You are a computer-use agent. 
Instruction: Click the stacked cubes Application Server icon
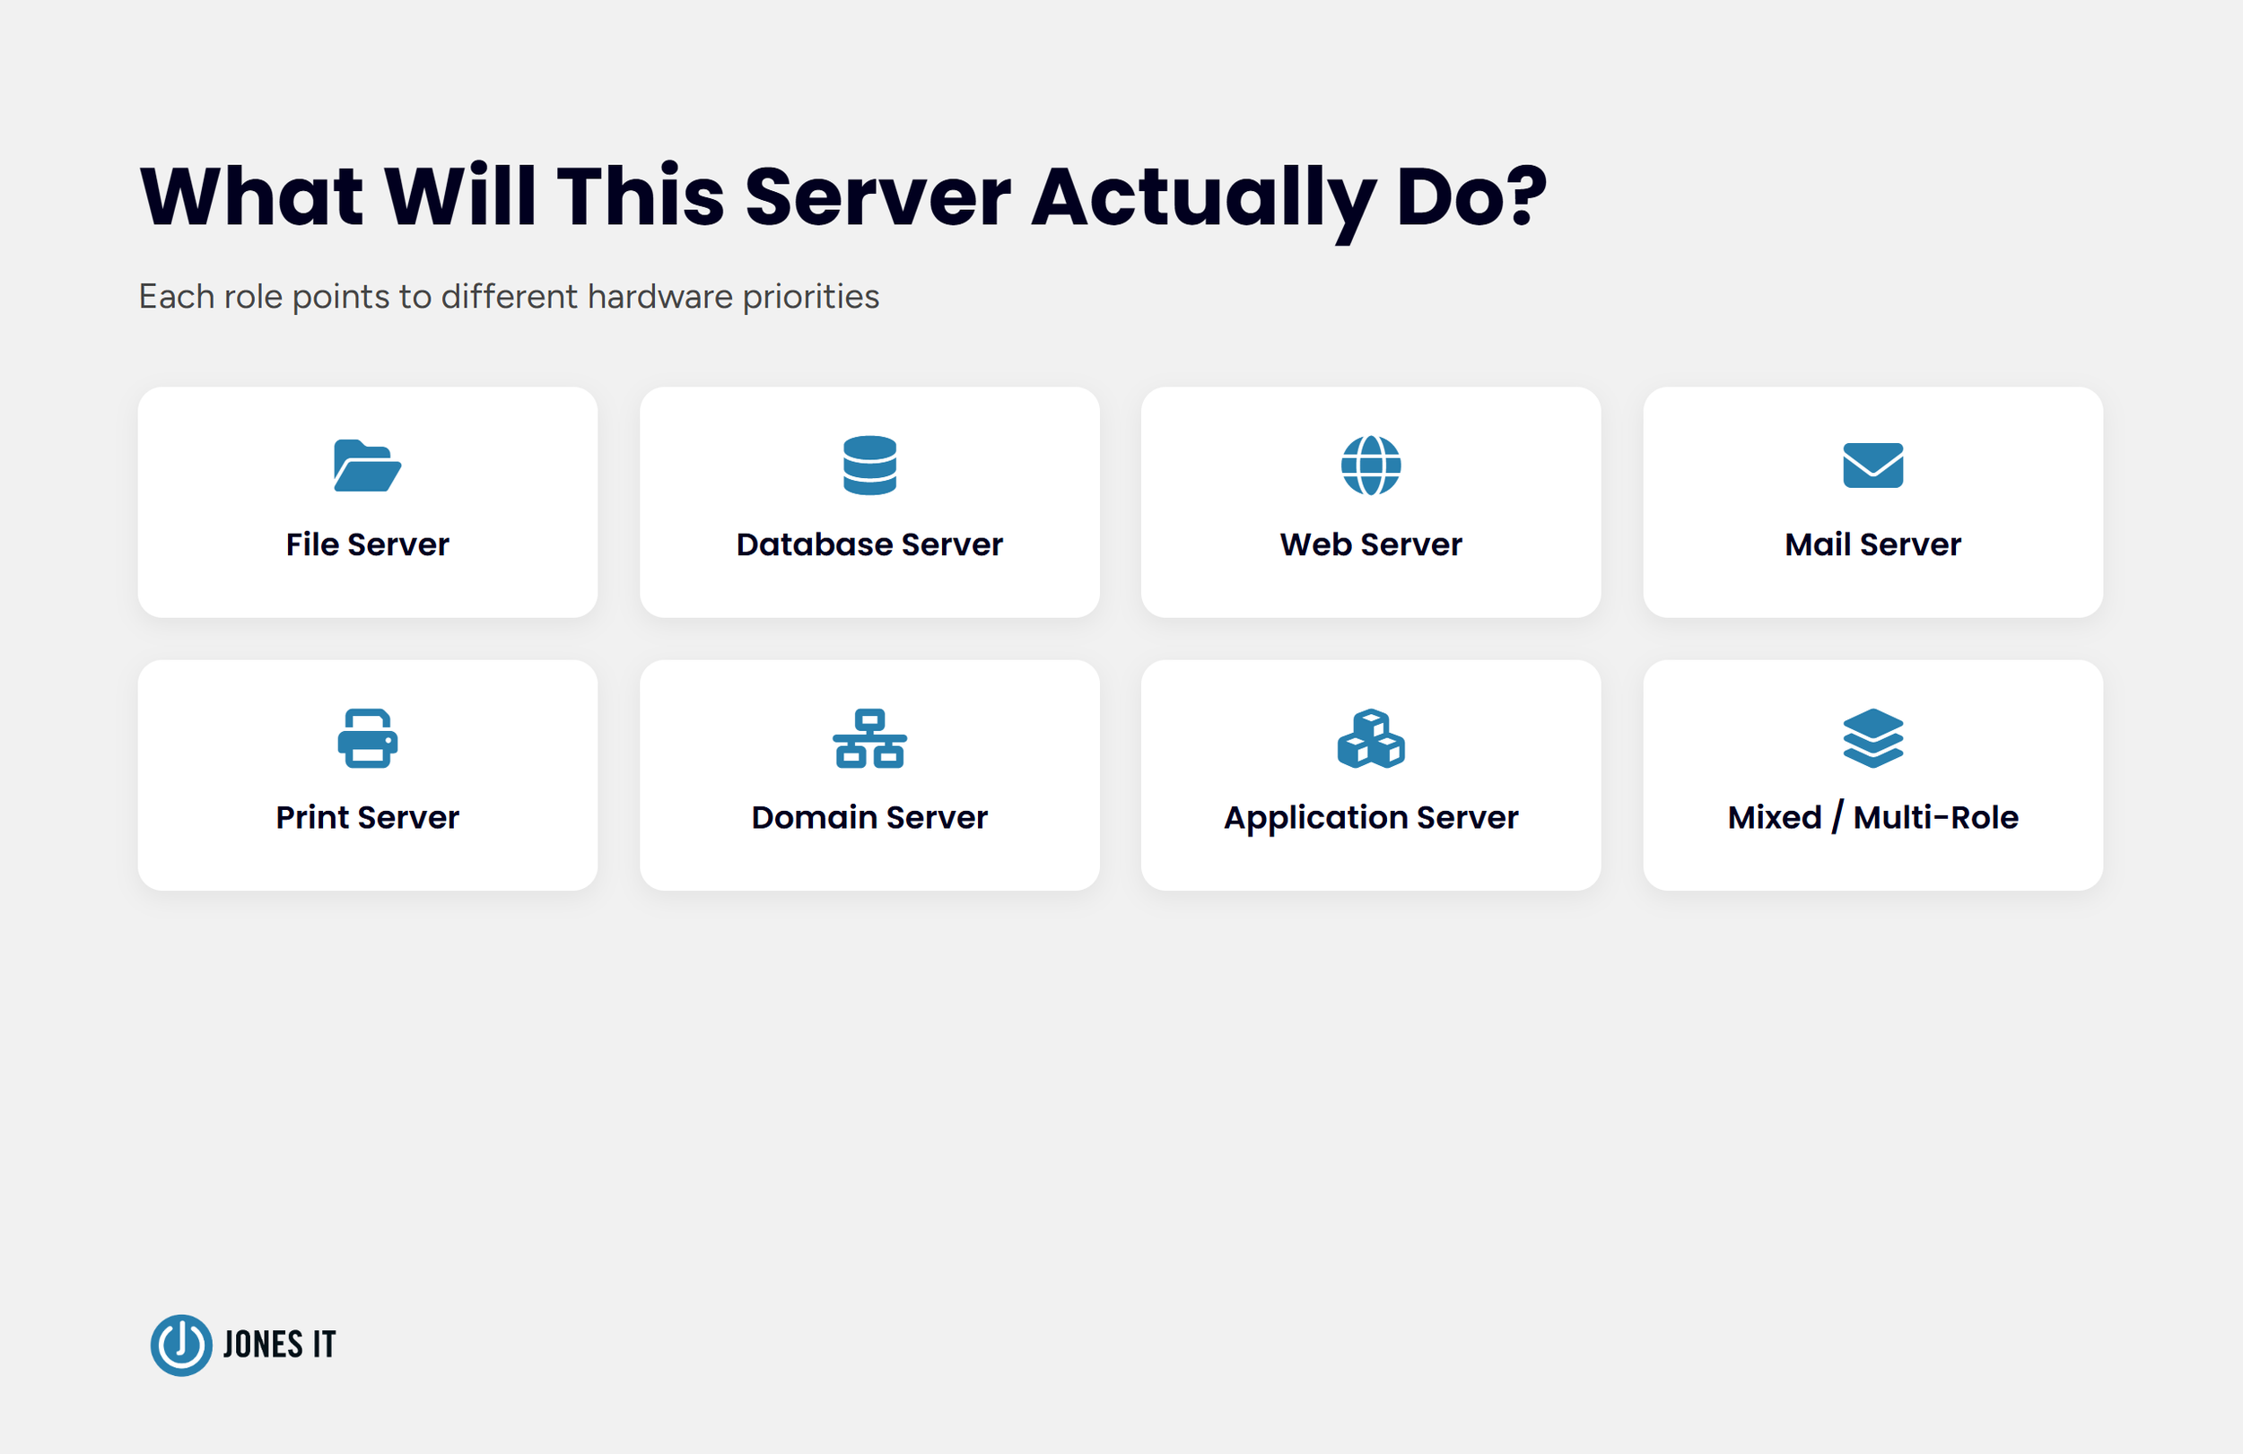pos(1371,739)
